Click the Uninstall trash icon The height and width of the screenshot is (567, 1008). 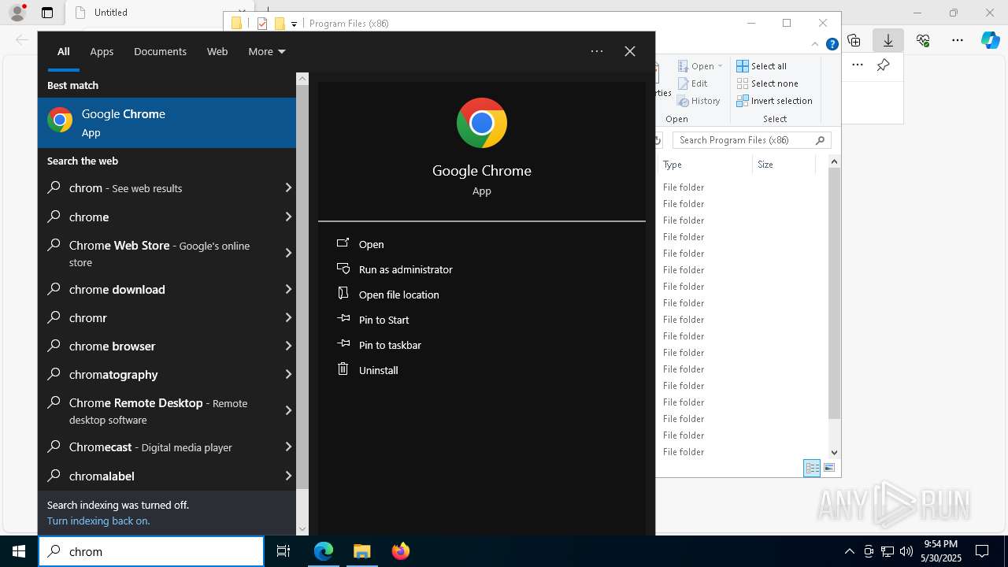(x=343, y=369)
